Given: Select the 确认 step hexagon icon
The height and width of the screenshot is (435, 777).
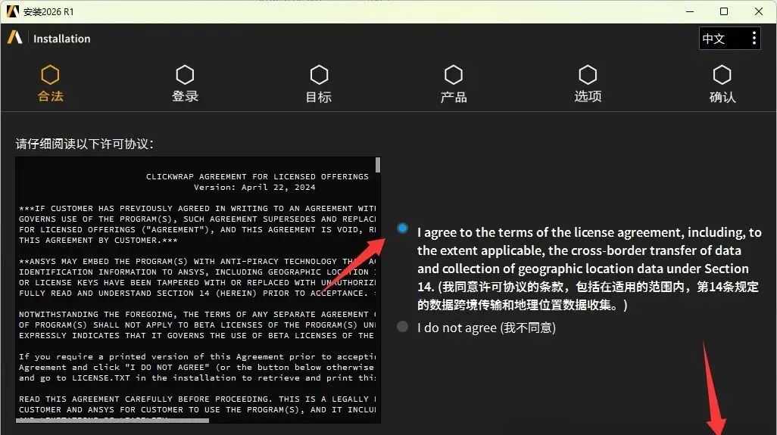Looking at the screenshot, I should pyautogui.click(x=722, y=75).
